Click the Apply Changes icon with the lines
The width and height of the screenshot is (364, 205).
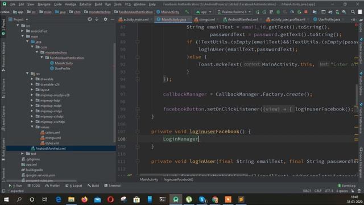click(x=271, y=12)
